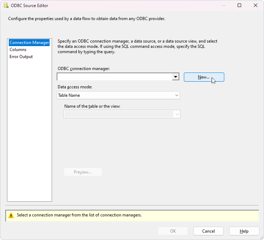Switch to the Columns page
This screenshot has height=240, width=264.
coord(18,50)
